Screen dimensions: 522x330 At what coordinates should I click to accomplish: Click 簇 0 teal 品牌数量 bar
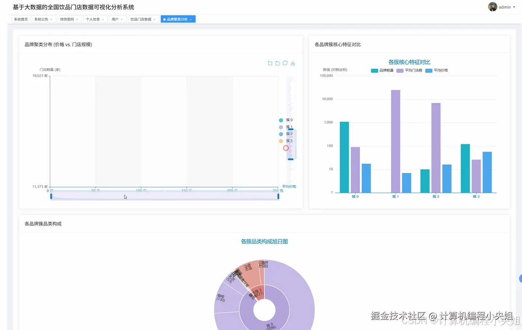(x=344, y=157)
